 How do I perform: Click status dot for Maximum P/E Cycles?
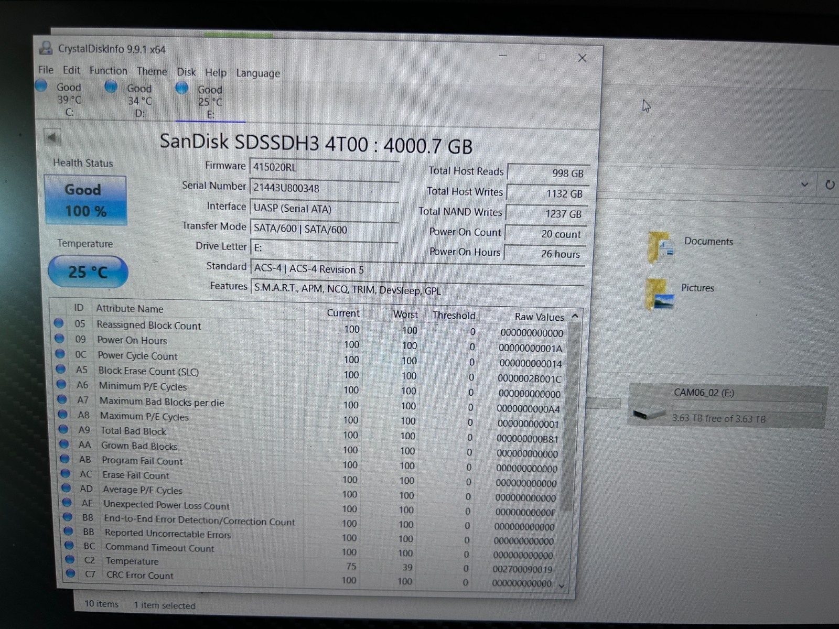click(63, 414)
